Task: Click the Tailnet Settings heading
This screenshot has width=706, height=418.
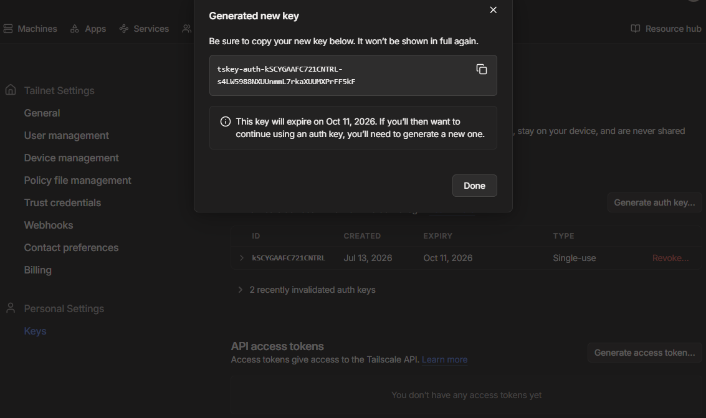Action: click(x=59, y=90)
